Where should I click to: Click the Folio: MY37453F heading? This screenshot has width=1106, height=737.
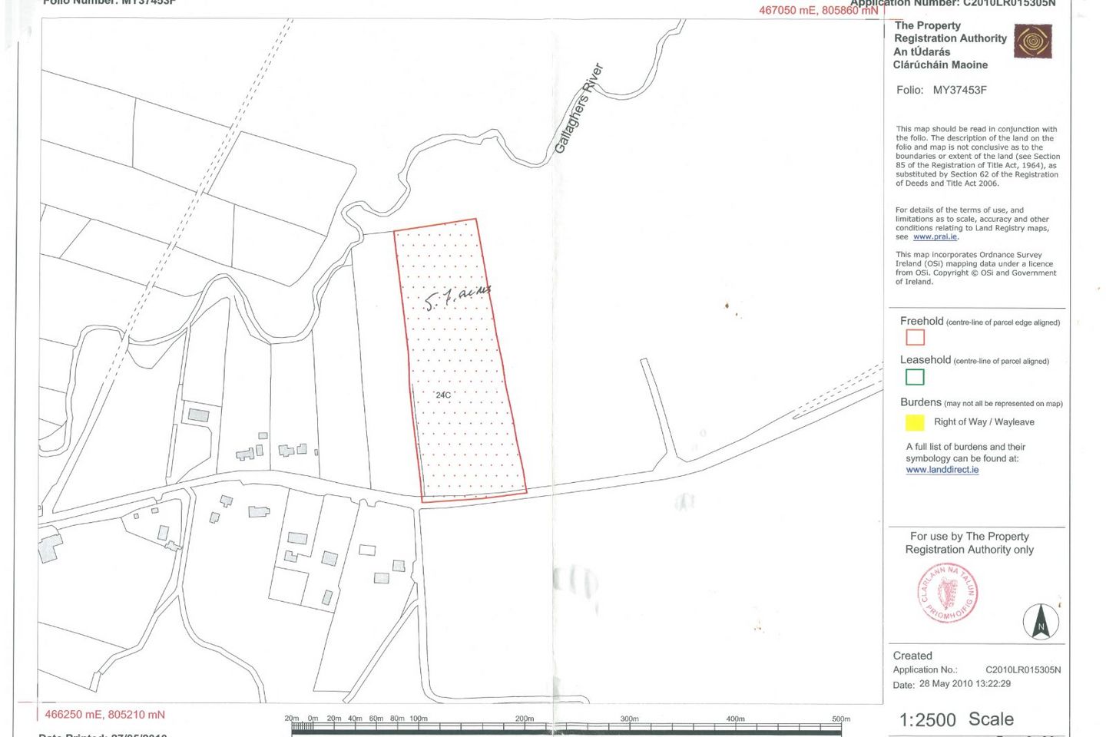941,90
